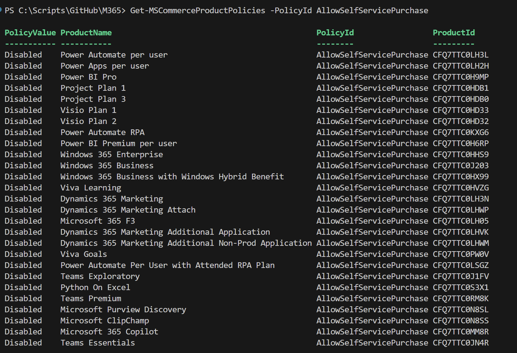Click the PolicyValue column header
The height and width of the screenshot is (353, 517).
[30, 33]
